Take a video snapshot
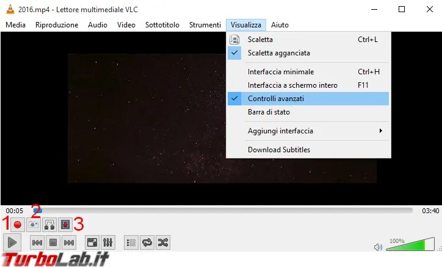The image size is (442, 268). pos(34,225)
